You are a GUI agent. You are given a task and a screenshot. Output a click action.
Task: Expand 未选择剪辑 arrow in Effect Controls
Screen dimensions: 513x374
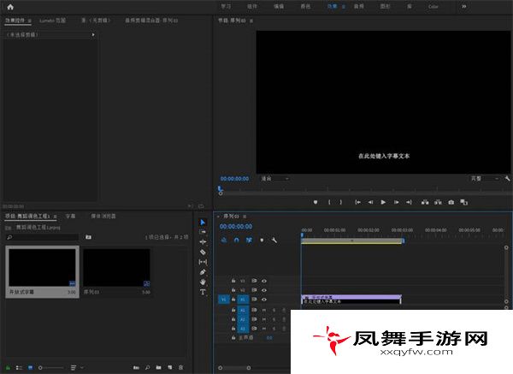click(93, 34)
